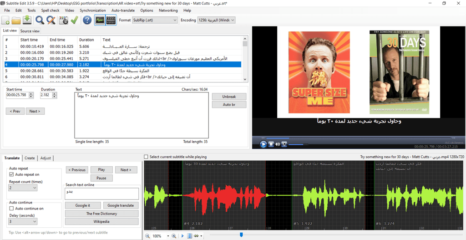Play the video with the round blue play button
This screenshot has width=466, height=240.
[x=263, y=144]
